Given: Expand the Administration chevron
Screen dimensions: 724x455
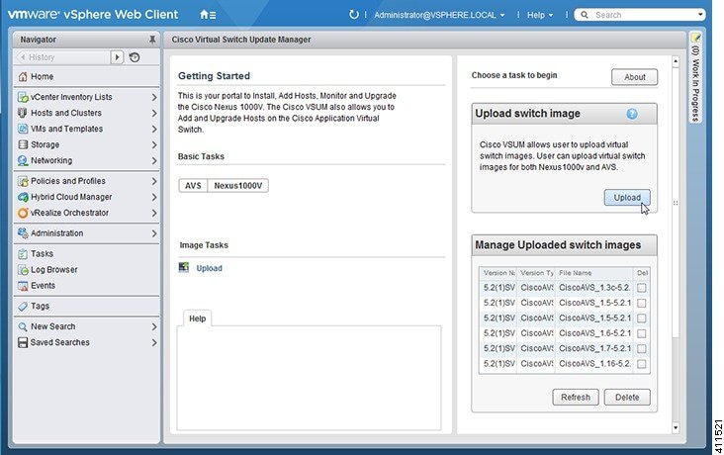Looking at the screenshot, I should (154, 233).
